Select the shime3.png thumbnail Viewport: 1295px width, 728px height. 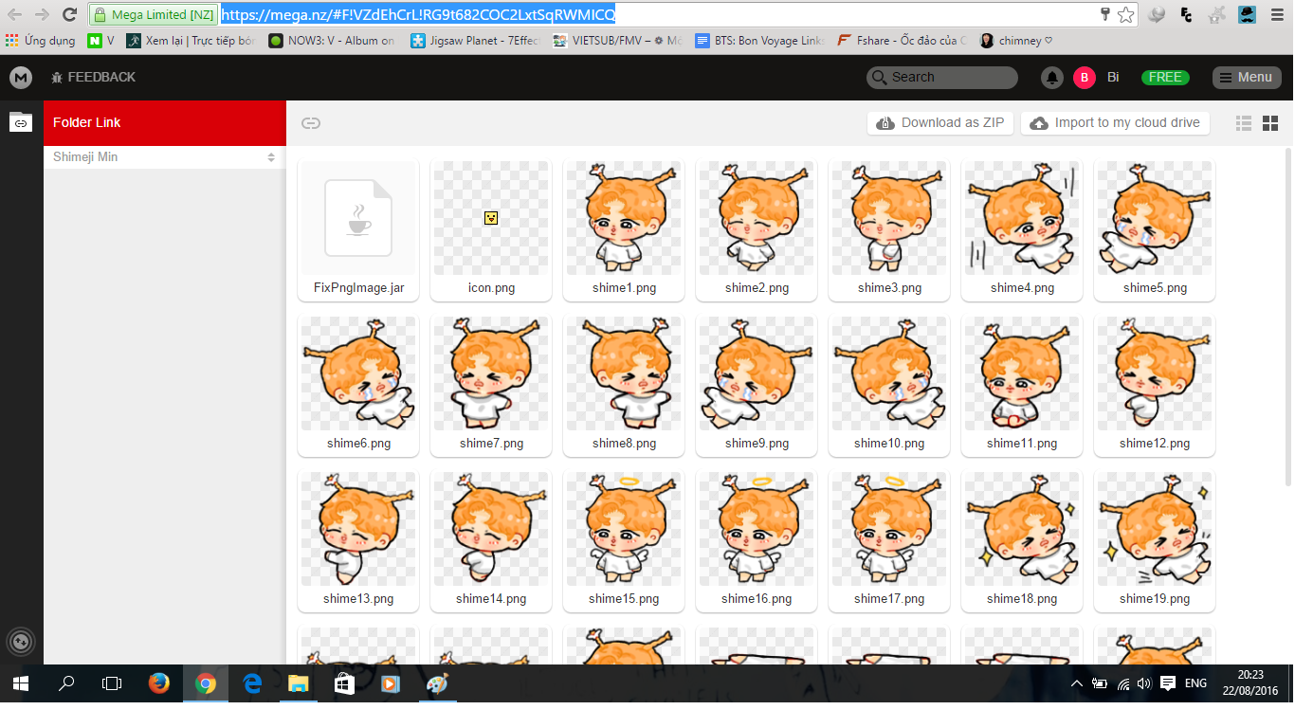(x=889, y=230)
